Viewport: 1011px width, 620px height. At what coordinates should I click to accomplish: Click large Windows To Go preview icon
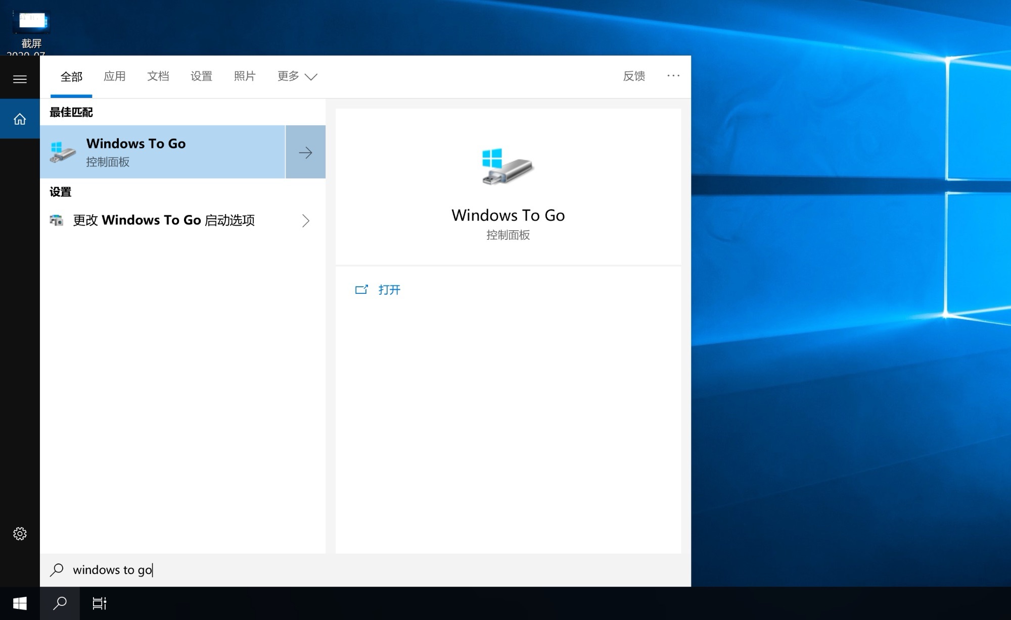[x=508, y=167]
